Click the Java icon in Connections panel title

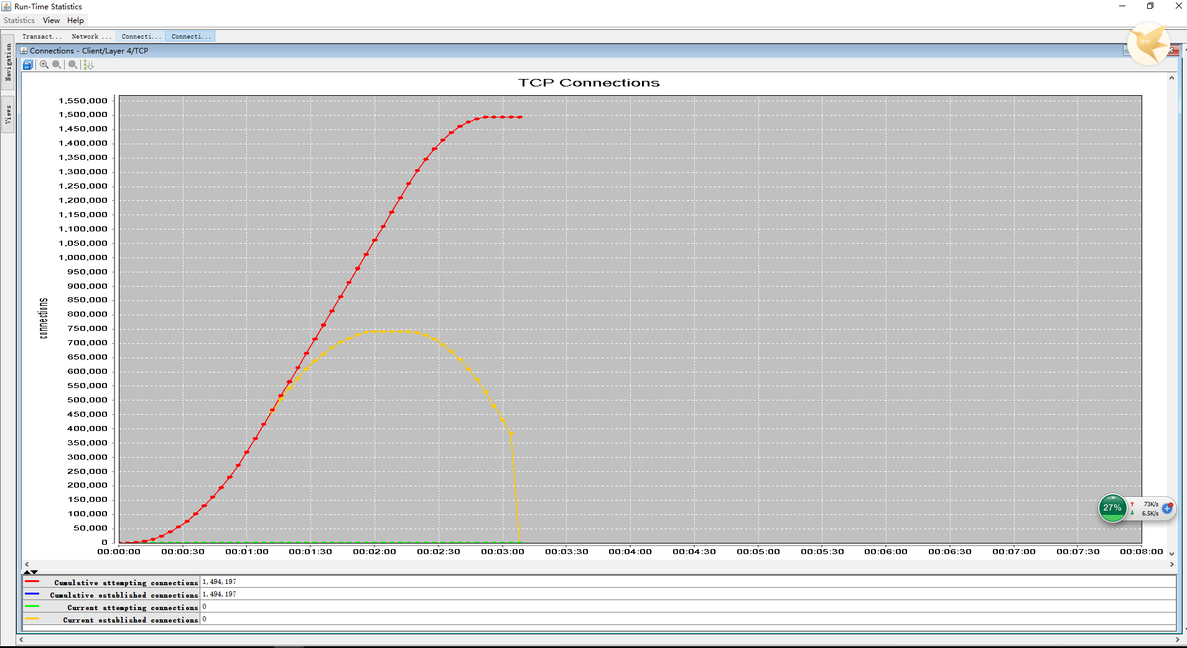[24, 51]
